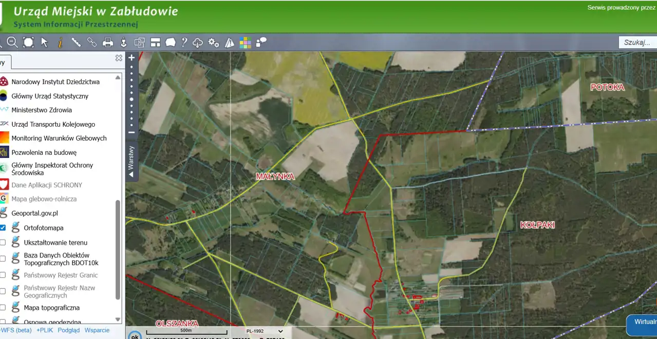Open the help question mark tool
This screenshot has height=339, width=657.
[x=184, y=43]
